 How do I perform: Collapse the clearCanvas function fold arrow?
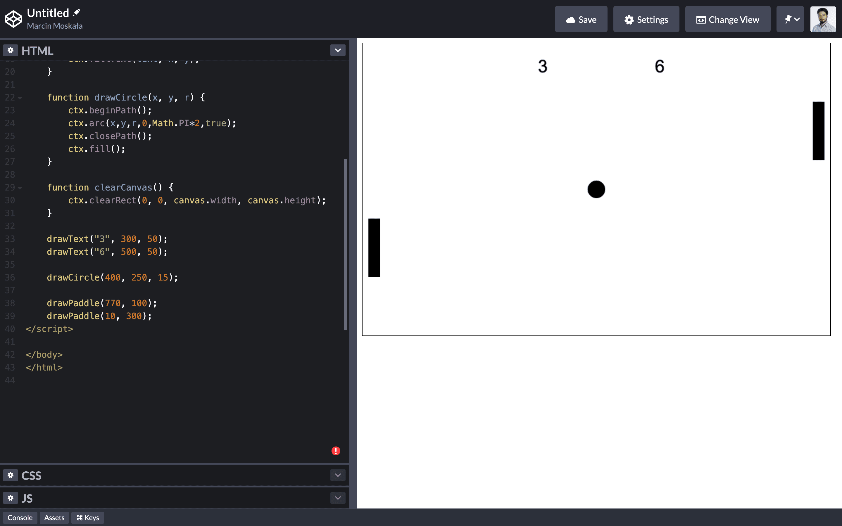[20, 188]
